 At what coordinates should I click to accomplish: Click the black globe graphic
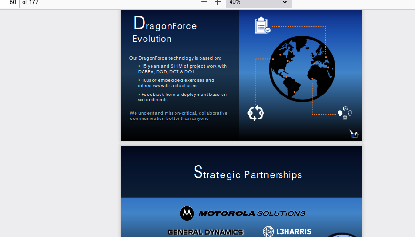(302, 69)
